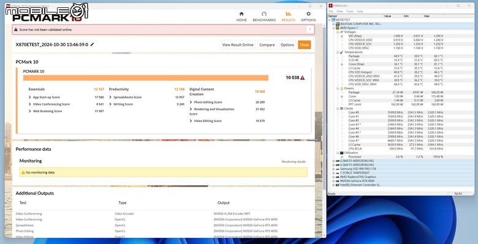
Task: Collapse the X870ETEST root node in HWMonitor
Action: click(x=330, y=20)
